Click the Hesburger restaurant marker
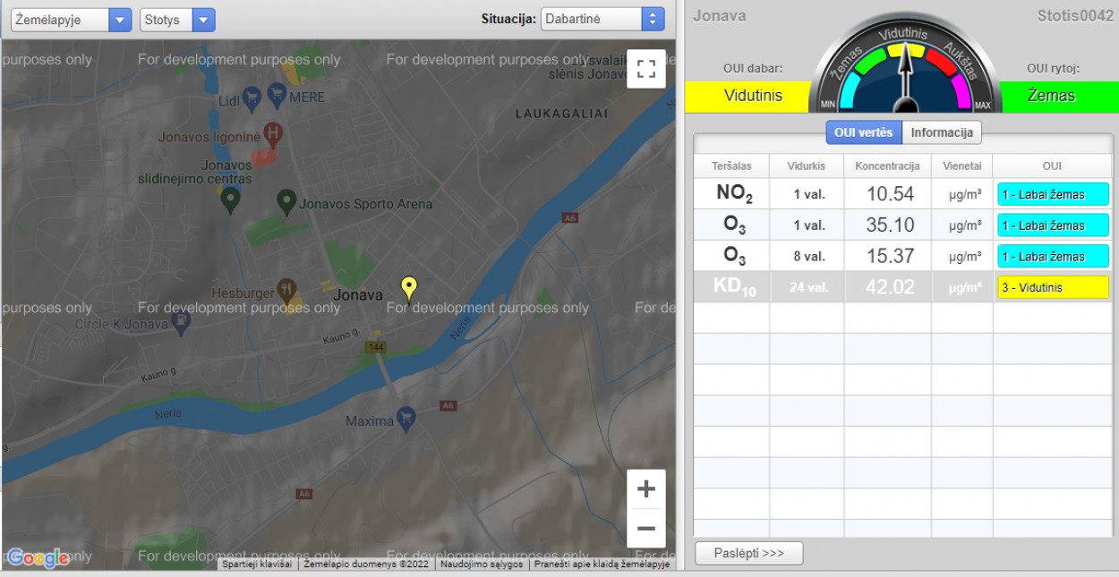The width and height of the screenshot is (1119, 577). pyautogui.click(x=286, y=288)
